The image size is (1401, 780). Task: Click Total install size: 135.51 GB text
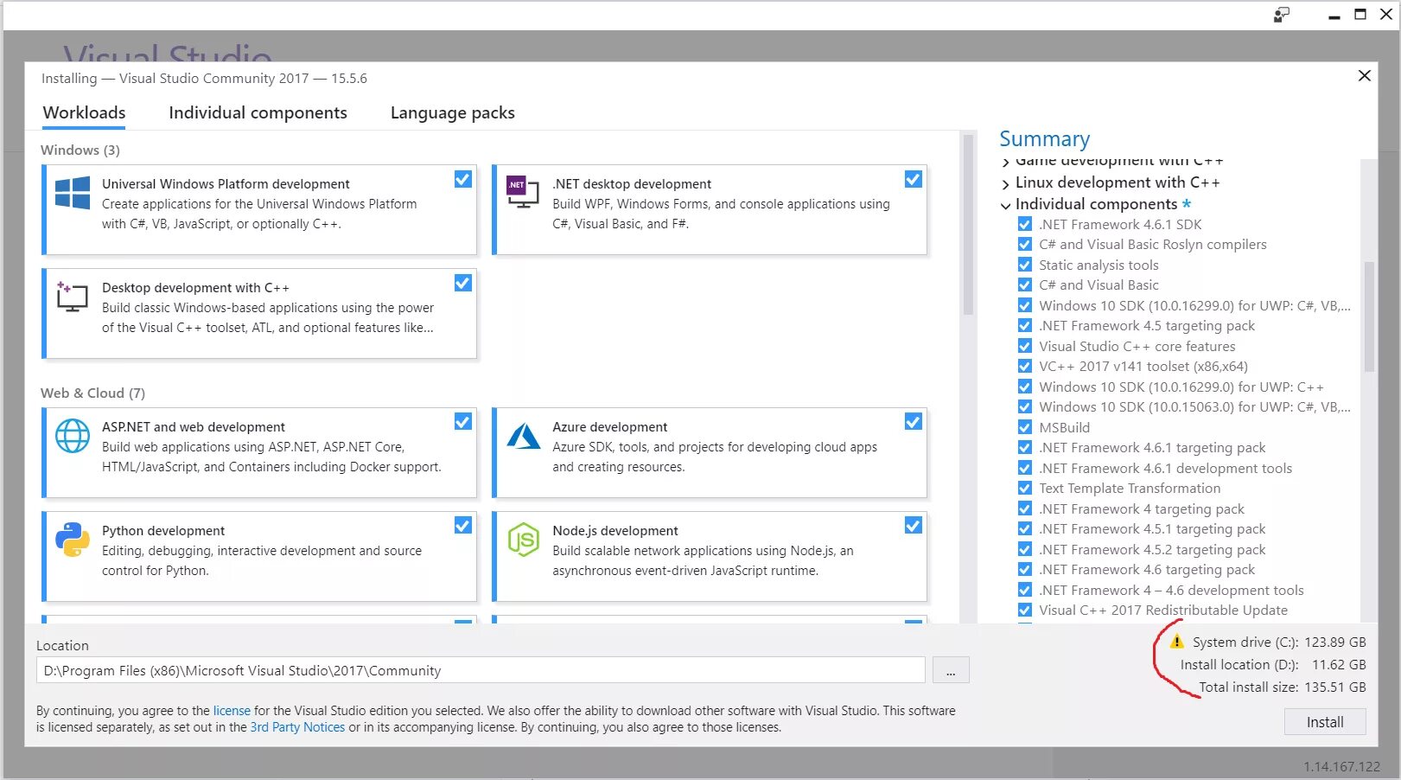click(x=1283, y=687)
